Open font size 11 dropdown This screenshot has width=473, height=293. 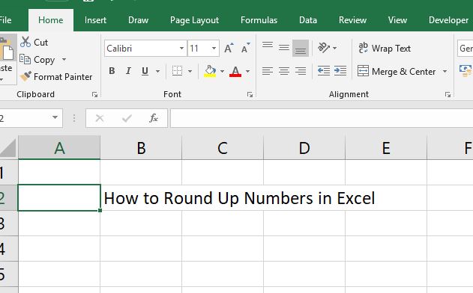point(214,49)
